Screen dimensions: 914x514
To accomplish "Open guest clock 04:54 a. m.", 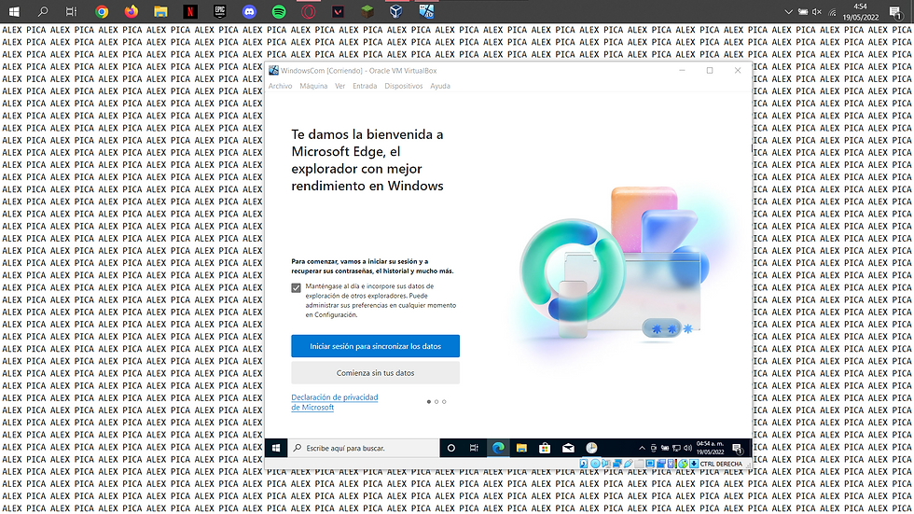I will click(710, 448).
